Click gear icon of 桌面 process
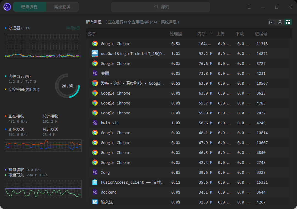This screenshot has height=209, width=297. coord(95,73)
